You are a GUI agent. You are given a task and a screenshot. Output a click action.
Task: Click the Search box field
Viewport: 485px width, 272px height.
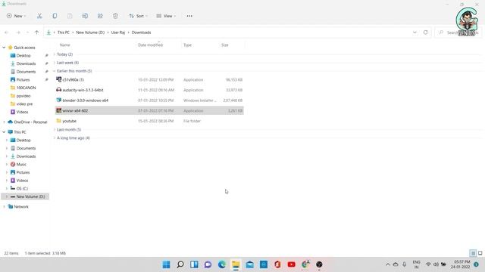(x=458, y=32)
